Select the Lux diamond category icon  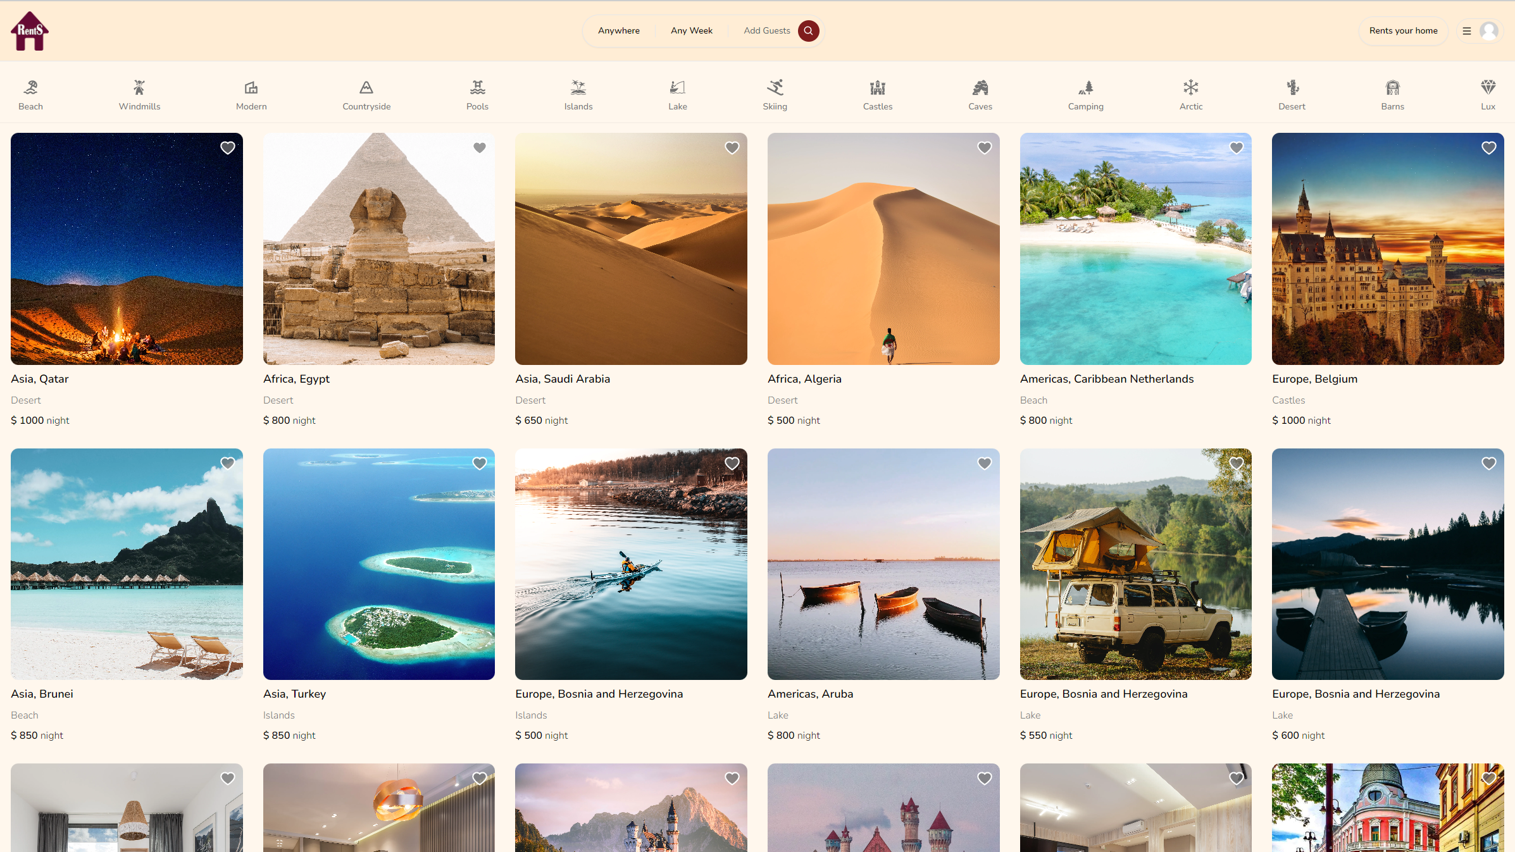point(1487,87)
